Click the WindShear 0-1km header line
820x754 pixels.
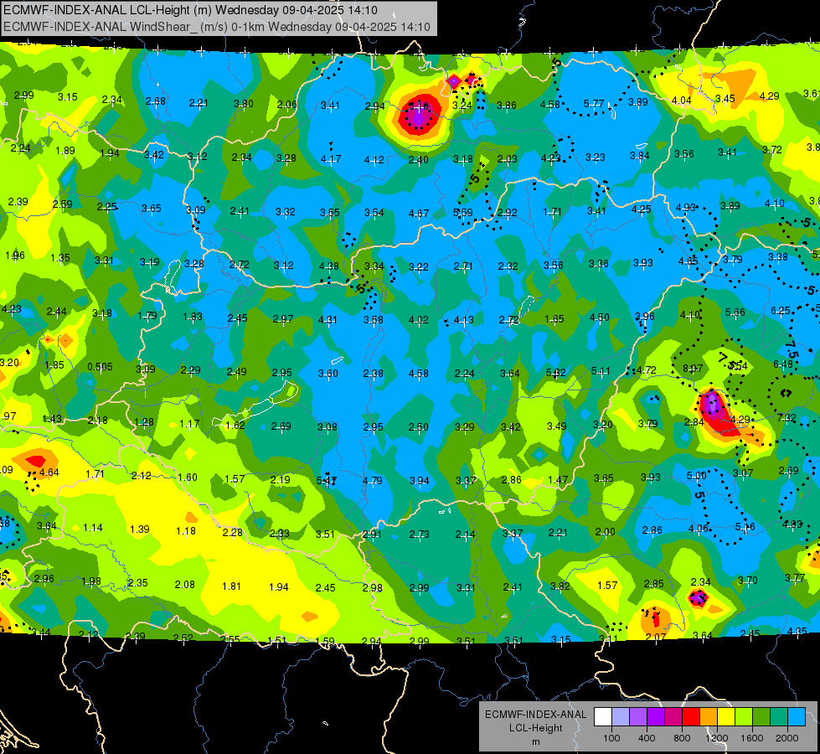(216, 27)
